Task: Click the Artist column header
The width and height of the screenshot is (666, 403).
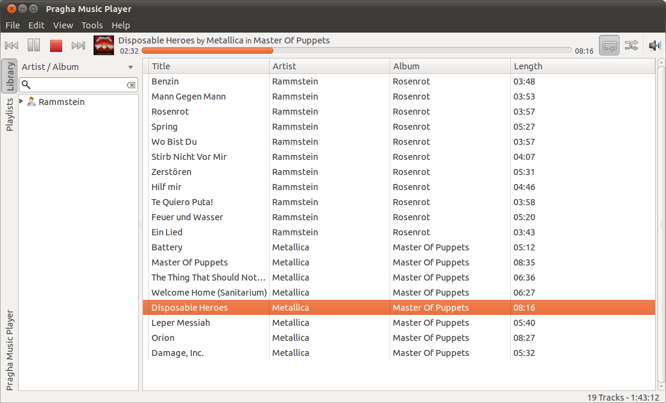Action: (284, 66)
